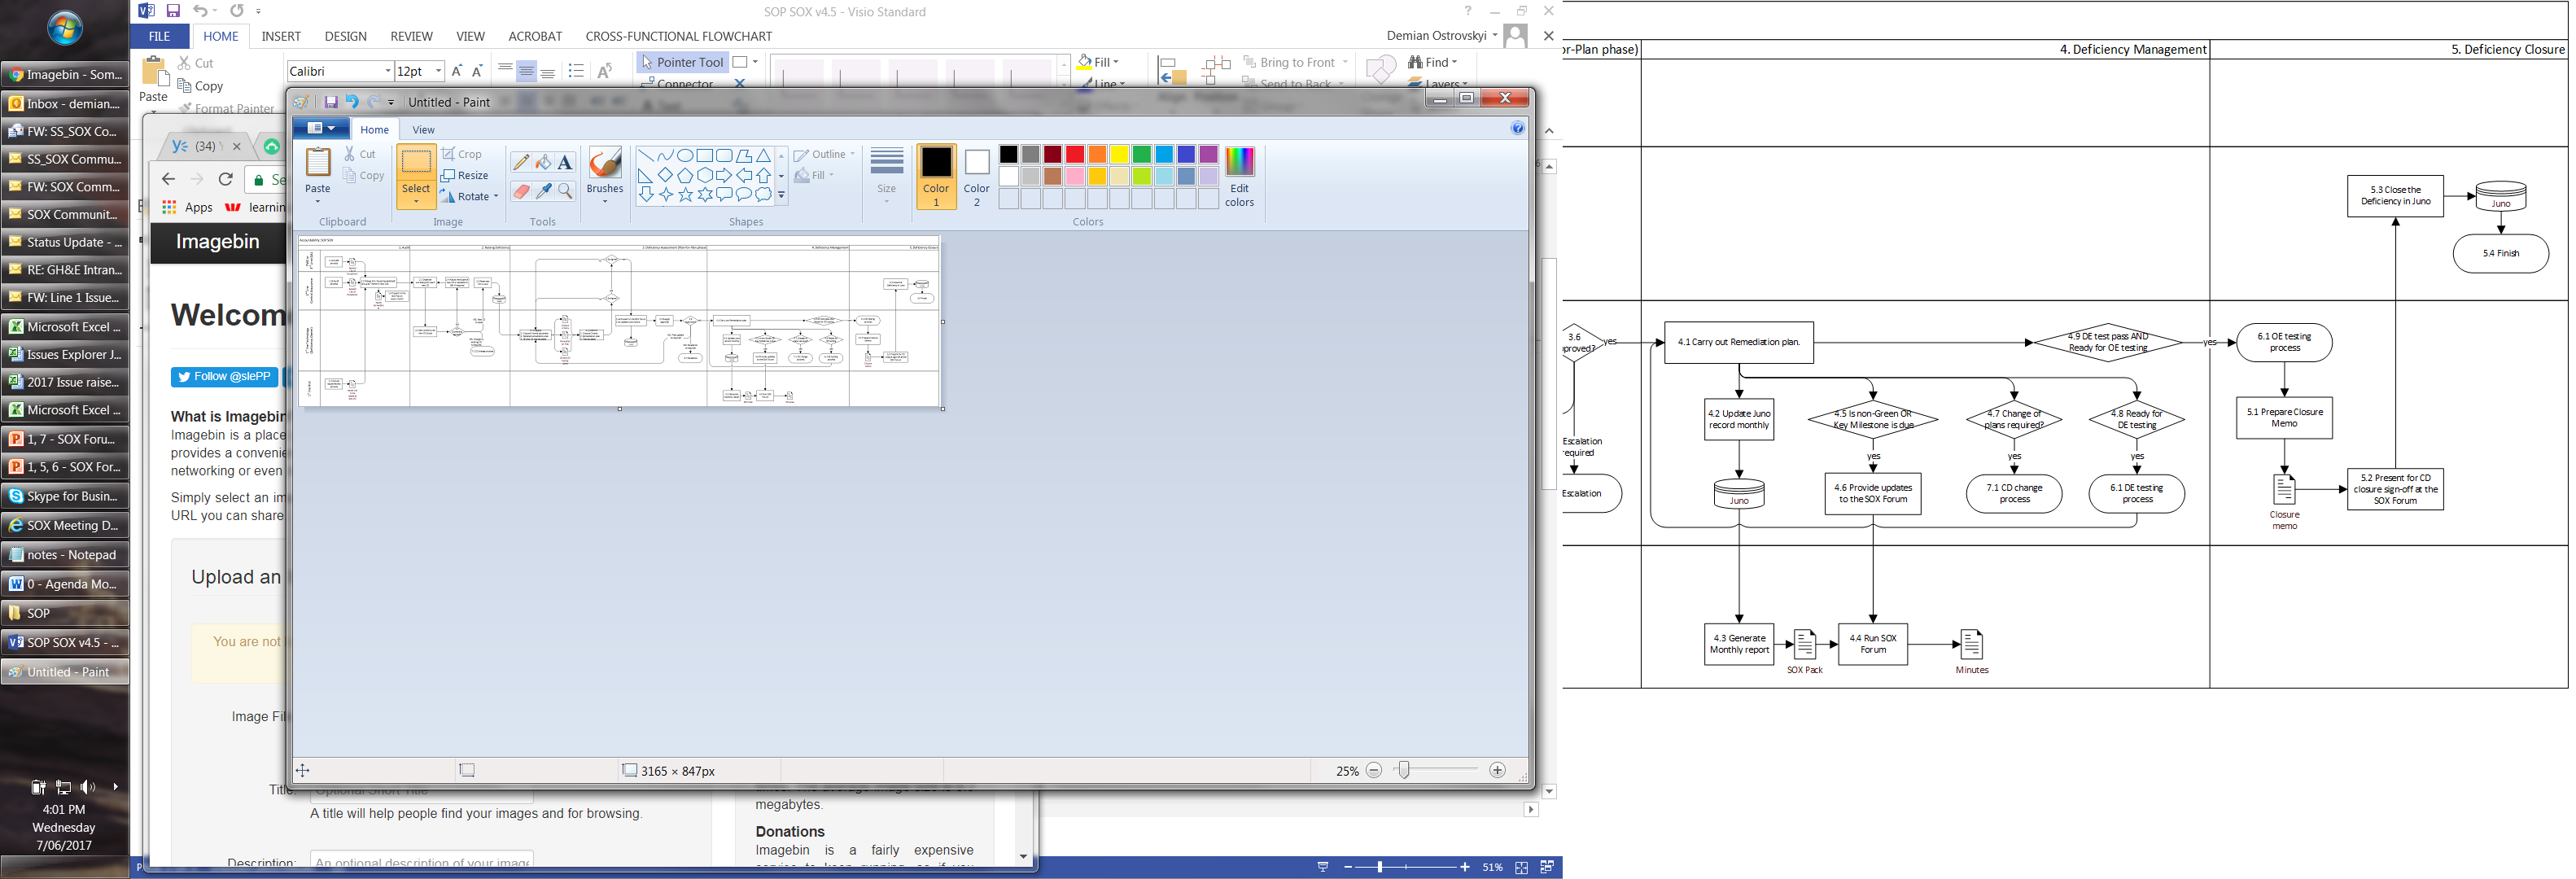Click Edit colors in Paint
2576x879 pixels.
(x=1239, y=177)
